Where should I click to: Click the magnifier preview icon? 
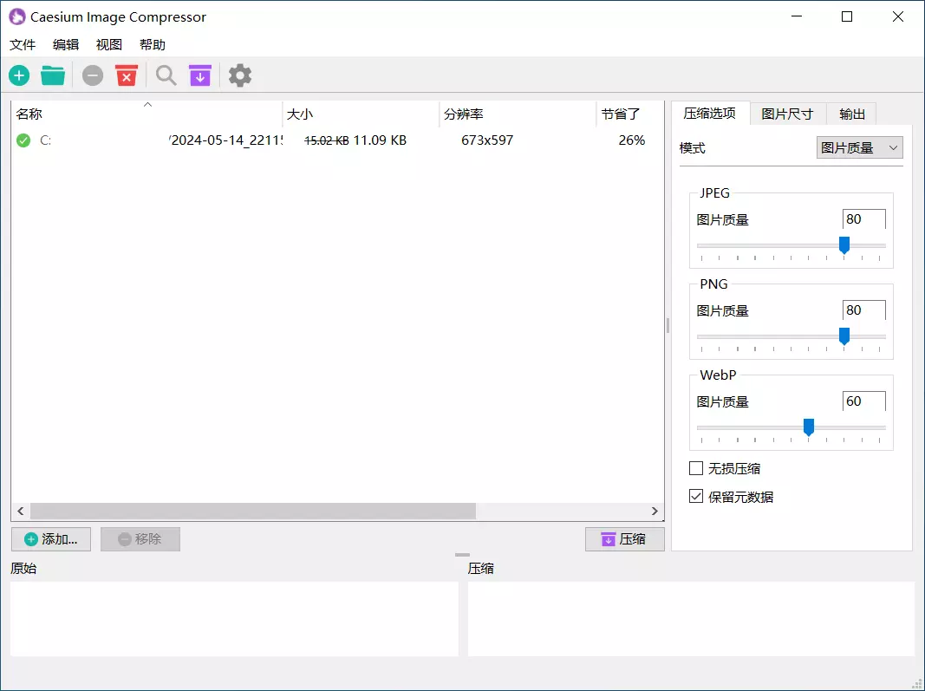click(166, 75)
